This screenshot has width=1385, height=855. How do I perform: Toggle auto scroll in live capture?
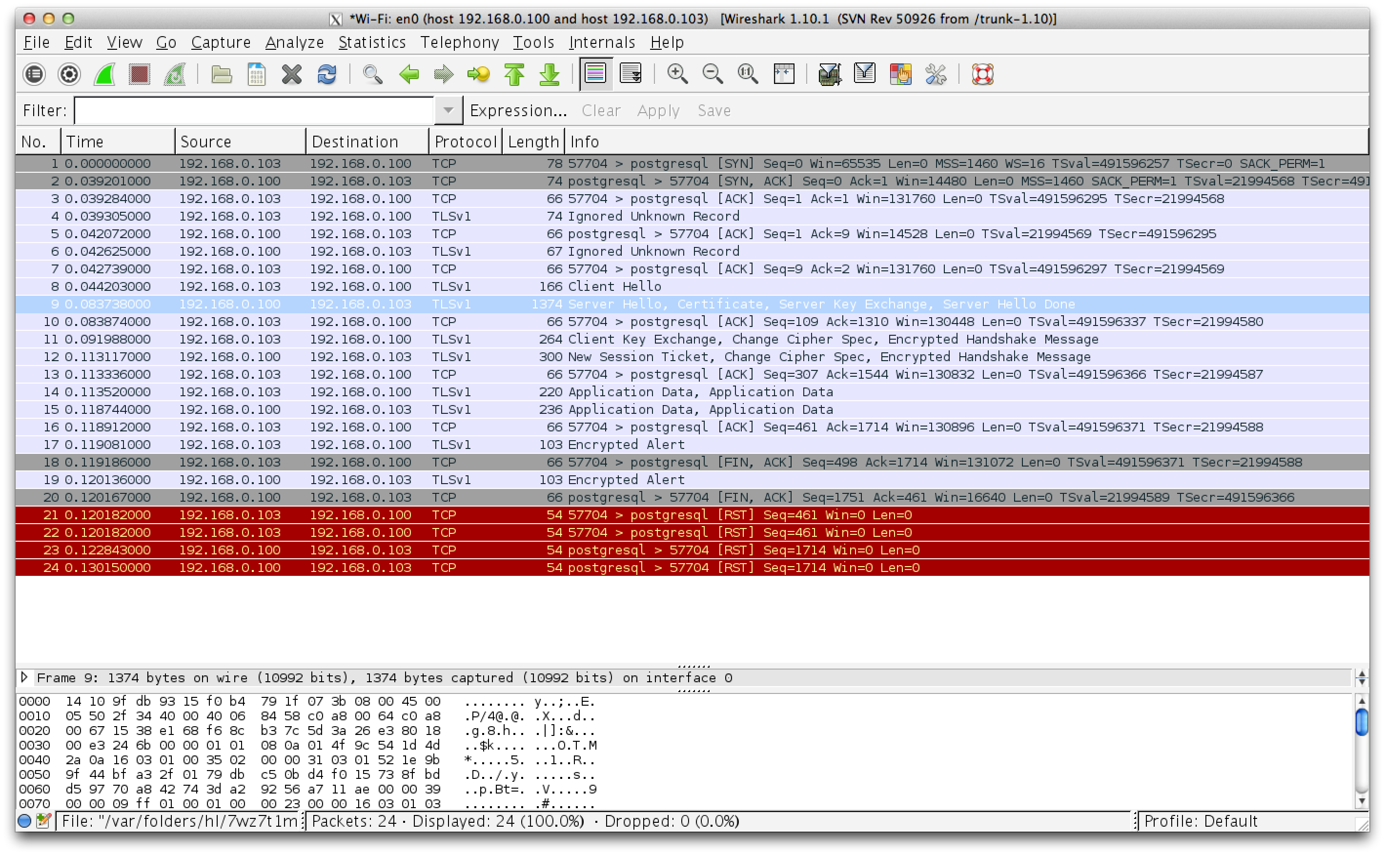click(631, 74)
